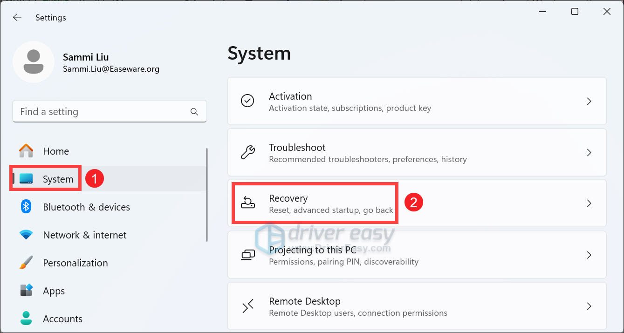This screenshot has height=333, width=624.
Task: Click the System monitor icon in sidebar
Action: click(26, 178)
